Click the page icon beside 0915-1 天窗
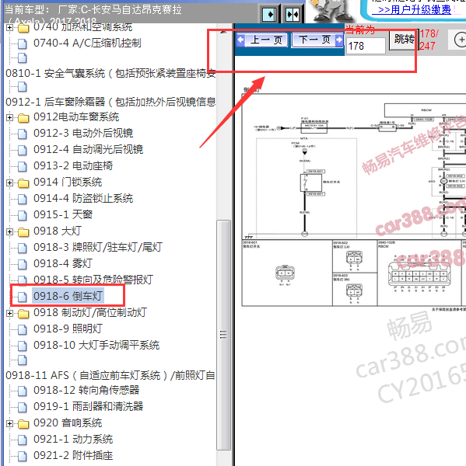The width and height of the screenshot is (466, 466). [x=23, y=215]
